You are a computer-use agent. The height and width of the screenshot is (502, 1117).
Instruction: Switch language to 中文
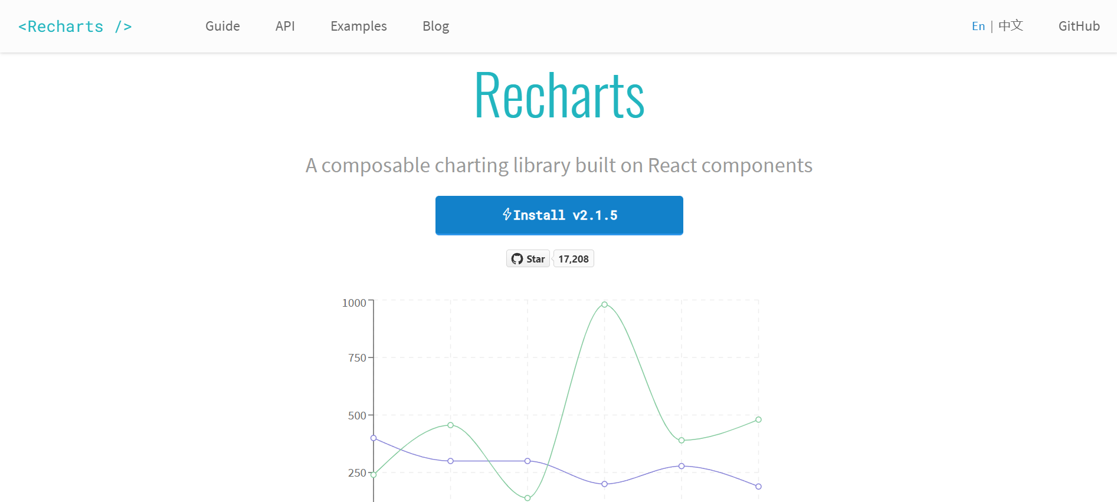(1010, 26)
